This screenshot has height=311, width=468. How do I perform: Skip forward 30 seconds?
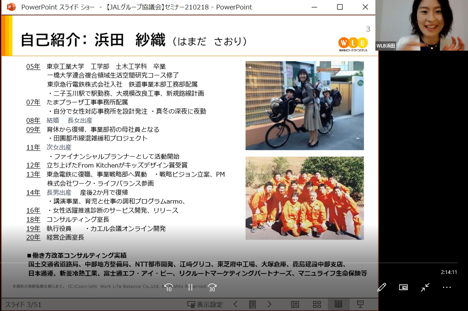[212, 287]
